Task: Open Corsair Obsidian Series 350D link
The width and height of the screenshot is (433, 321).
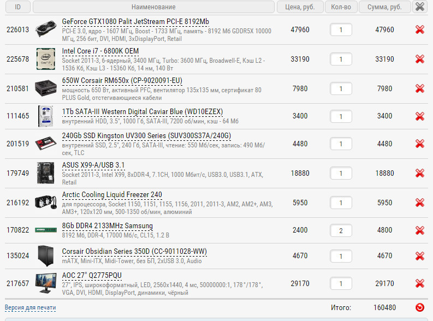Action: pyautogui.click(x=134, y=252)
